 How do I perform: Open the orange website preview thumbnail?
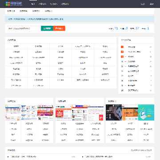pos(130,112)
